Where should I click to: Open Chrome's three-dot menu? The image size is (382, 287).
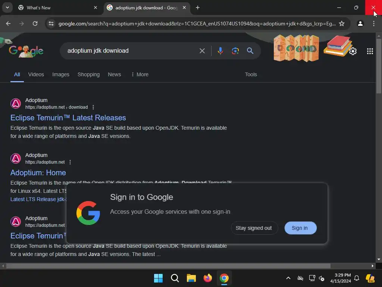pos(374,24)
